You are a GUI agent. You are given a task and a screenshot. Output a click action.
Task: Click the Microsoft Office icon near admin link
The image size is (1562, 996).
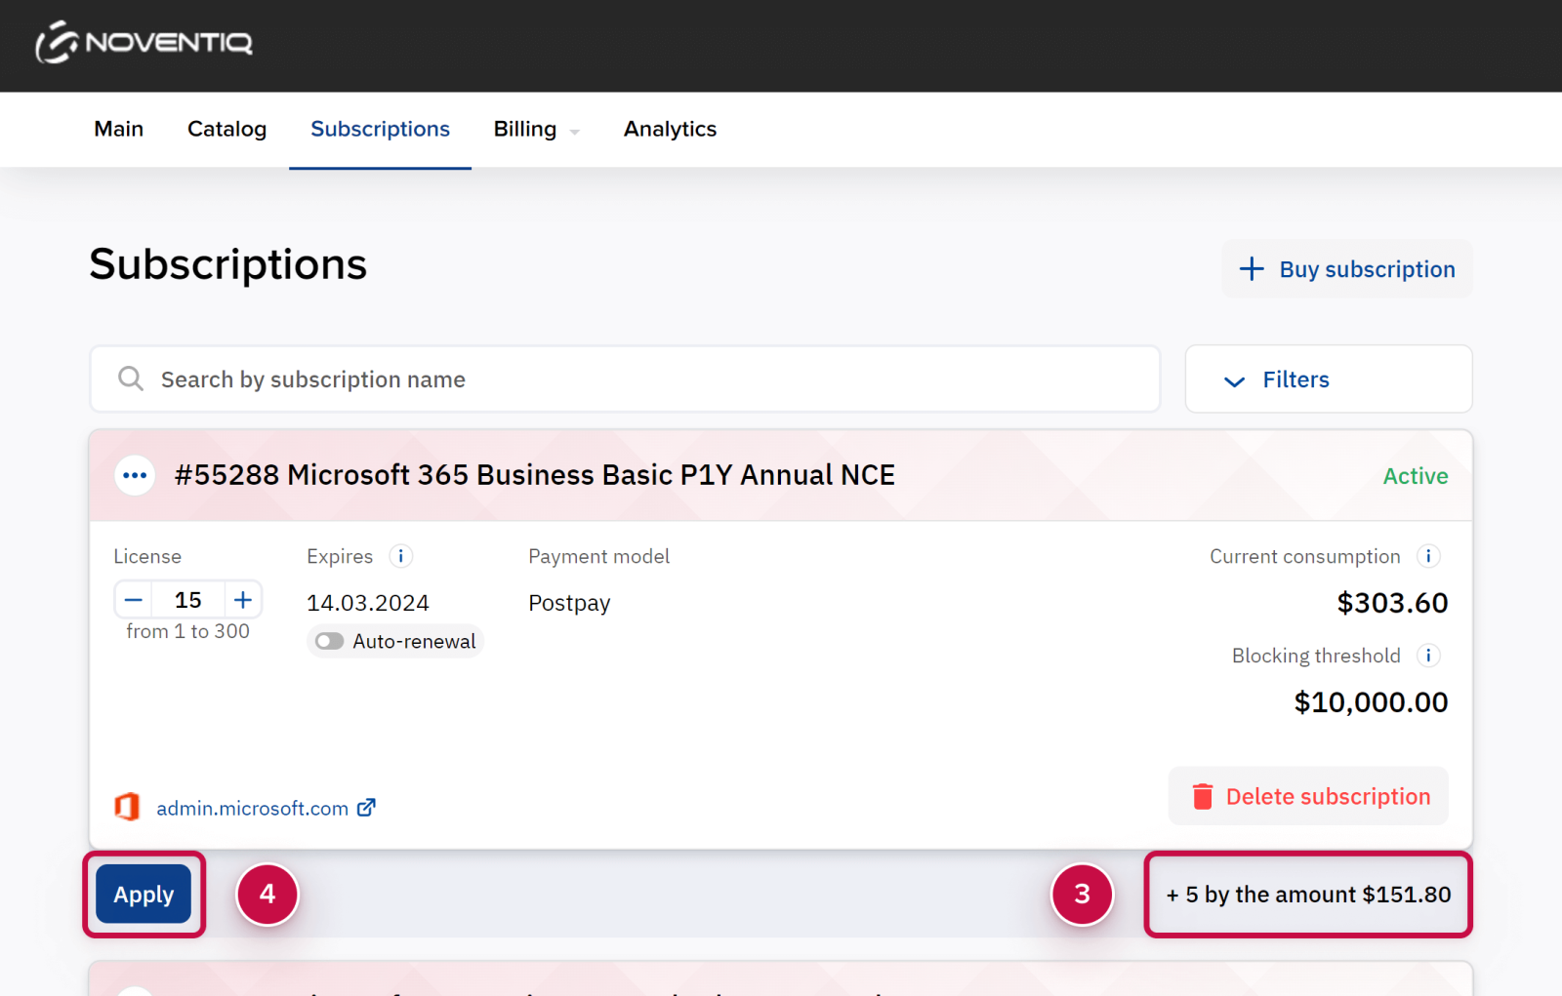pyautogui.click(x=127, y=808)
